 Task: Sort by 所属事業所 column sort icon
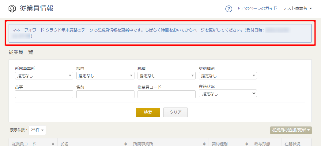[204, 144]
